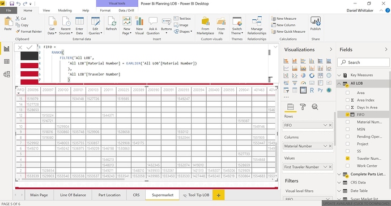Open the Analytics magnifier pane icon
The height and width of the screenshot is (206, 391).
(x=315, y=107)
